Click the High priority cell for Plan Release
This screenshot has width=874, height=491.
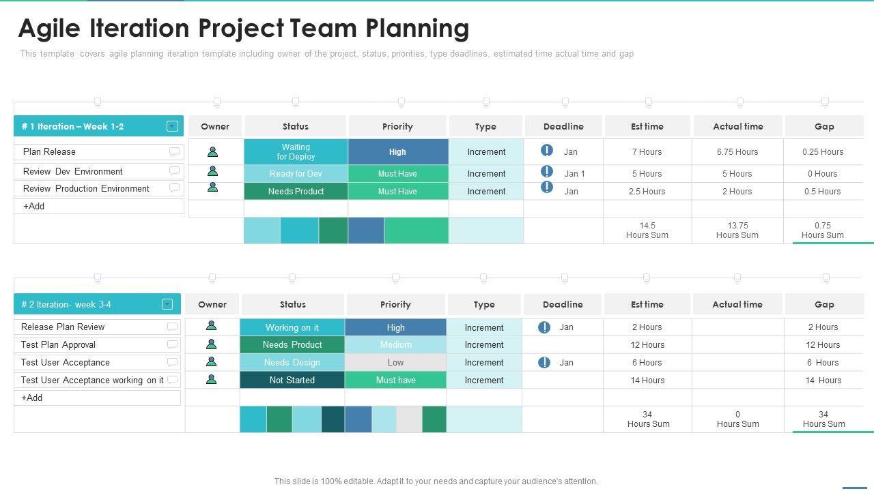[x=397, y=152]
